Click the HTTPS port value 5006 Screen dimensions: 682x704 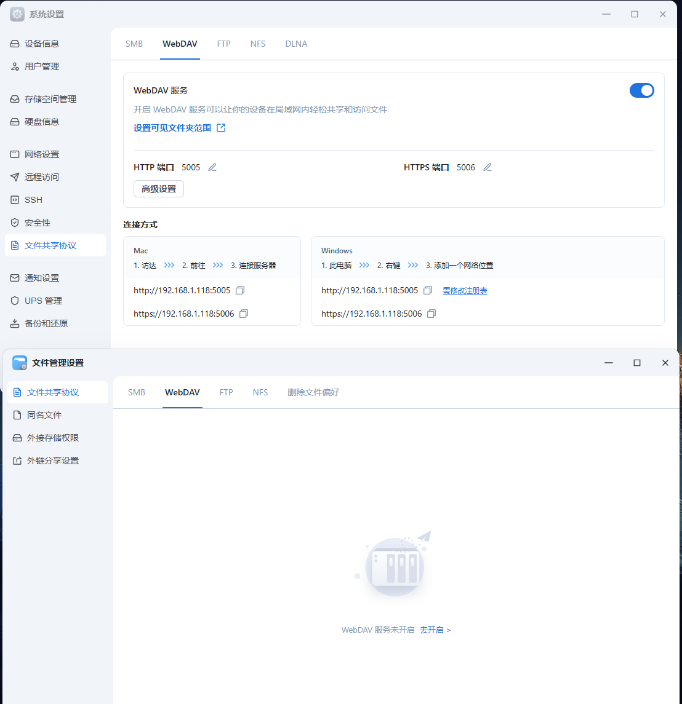coord(466,167)
